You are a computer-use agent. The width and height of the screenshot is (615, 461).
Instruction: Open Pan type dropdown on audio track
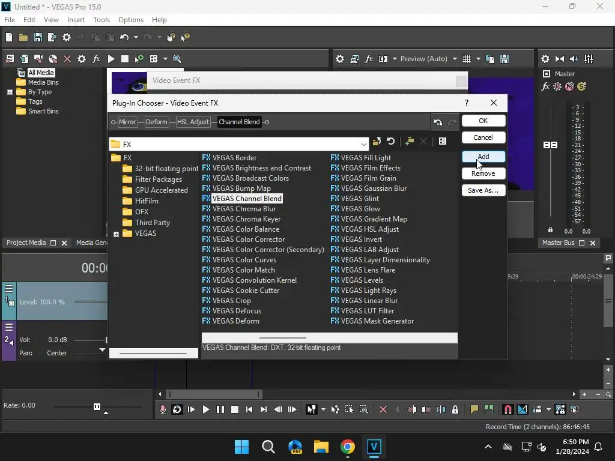[102, 350]
